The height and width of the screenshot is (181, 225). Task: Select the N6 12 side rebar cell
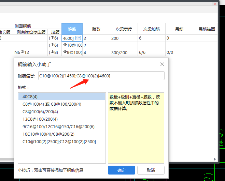point(30,52)
